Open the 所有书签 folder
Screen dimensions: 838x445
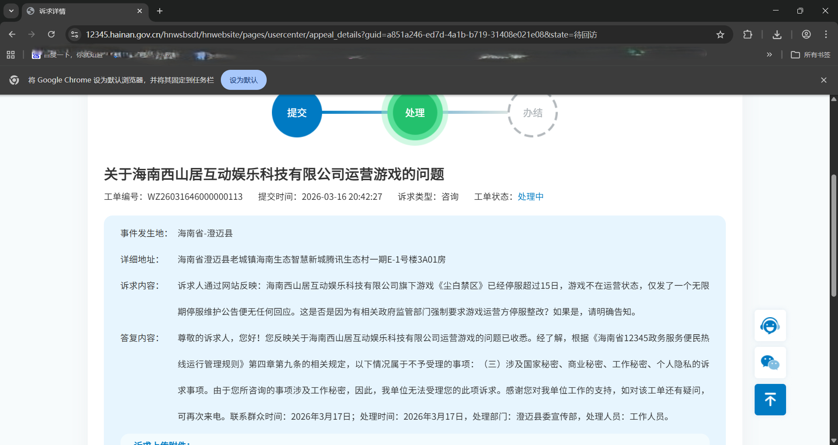pos(811,55)
